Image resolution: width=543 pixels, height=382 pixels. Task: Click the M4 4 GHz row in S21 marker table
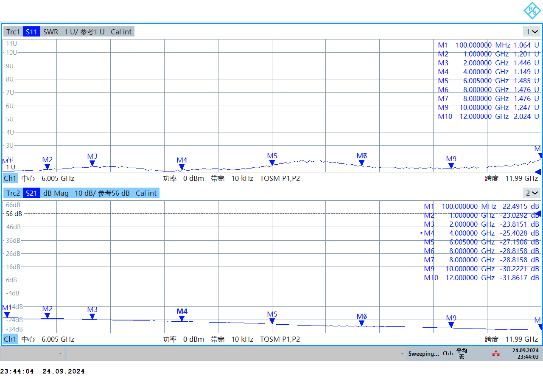click(x=481, y=233)
